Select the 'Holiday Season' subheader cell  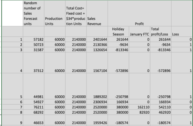[x=118, y=31]
